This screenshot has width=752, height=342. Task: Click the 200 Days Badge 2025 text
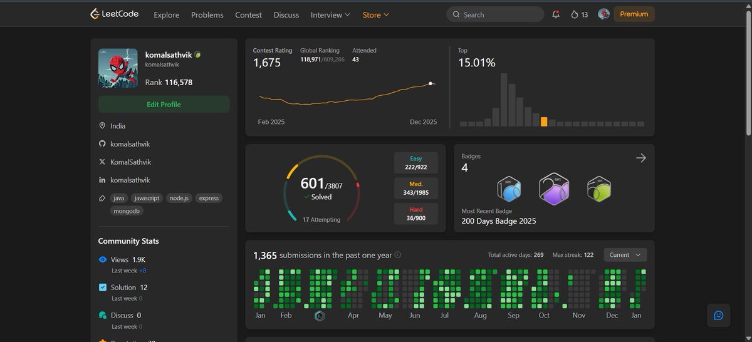coord(499,221)
